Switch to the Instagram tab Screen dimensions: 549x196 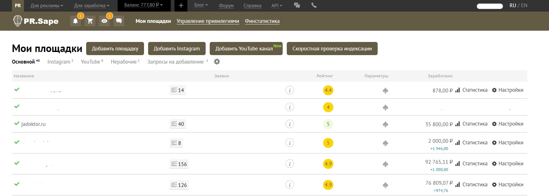59,62
